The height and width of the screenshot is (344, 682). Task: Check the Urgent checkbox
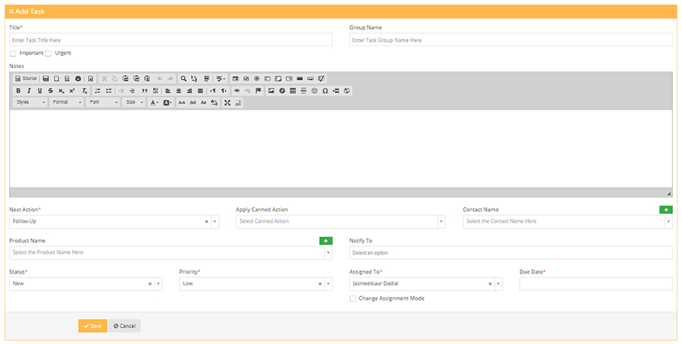tap(48, 53)
